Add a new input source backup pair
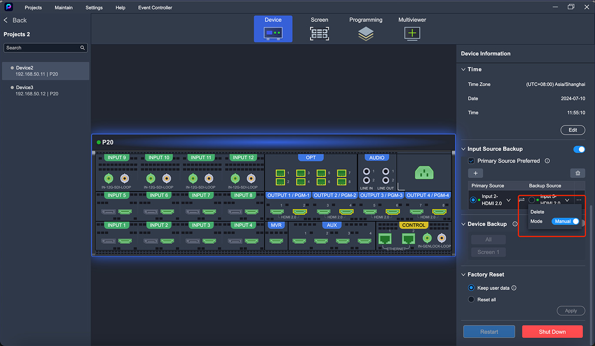The width and height of the screenshot is (595, 346). [475, 173]
